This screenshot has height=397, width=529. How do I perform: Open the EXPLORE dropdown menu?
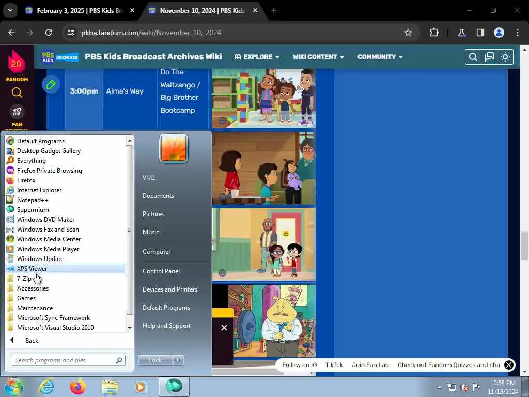click(257, 57)
